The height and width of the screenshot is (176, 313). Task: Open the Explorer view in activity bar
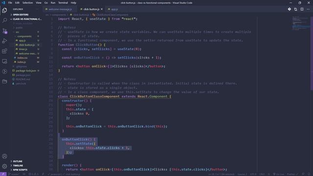point(4,10)
